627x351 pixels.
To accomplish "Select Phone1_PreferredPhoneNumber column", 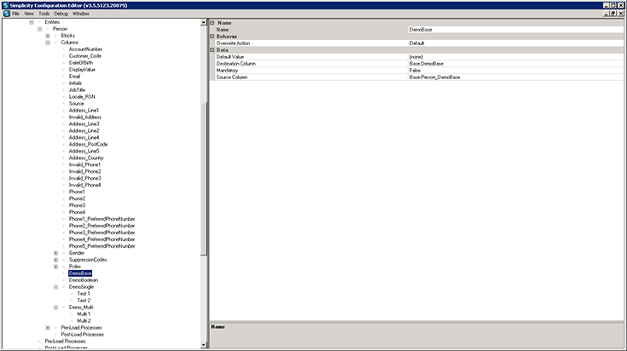I will [x=102, y=219].
